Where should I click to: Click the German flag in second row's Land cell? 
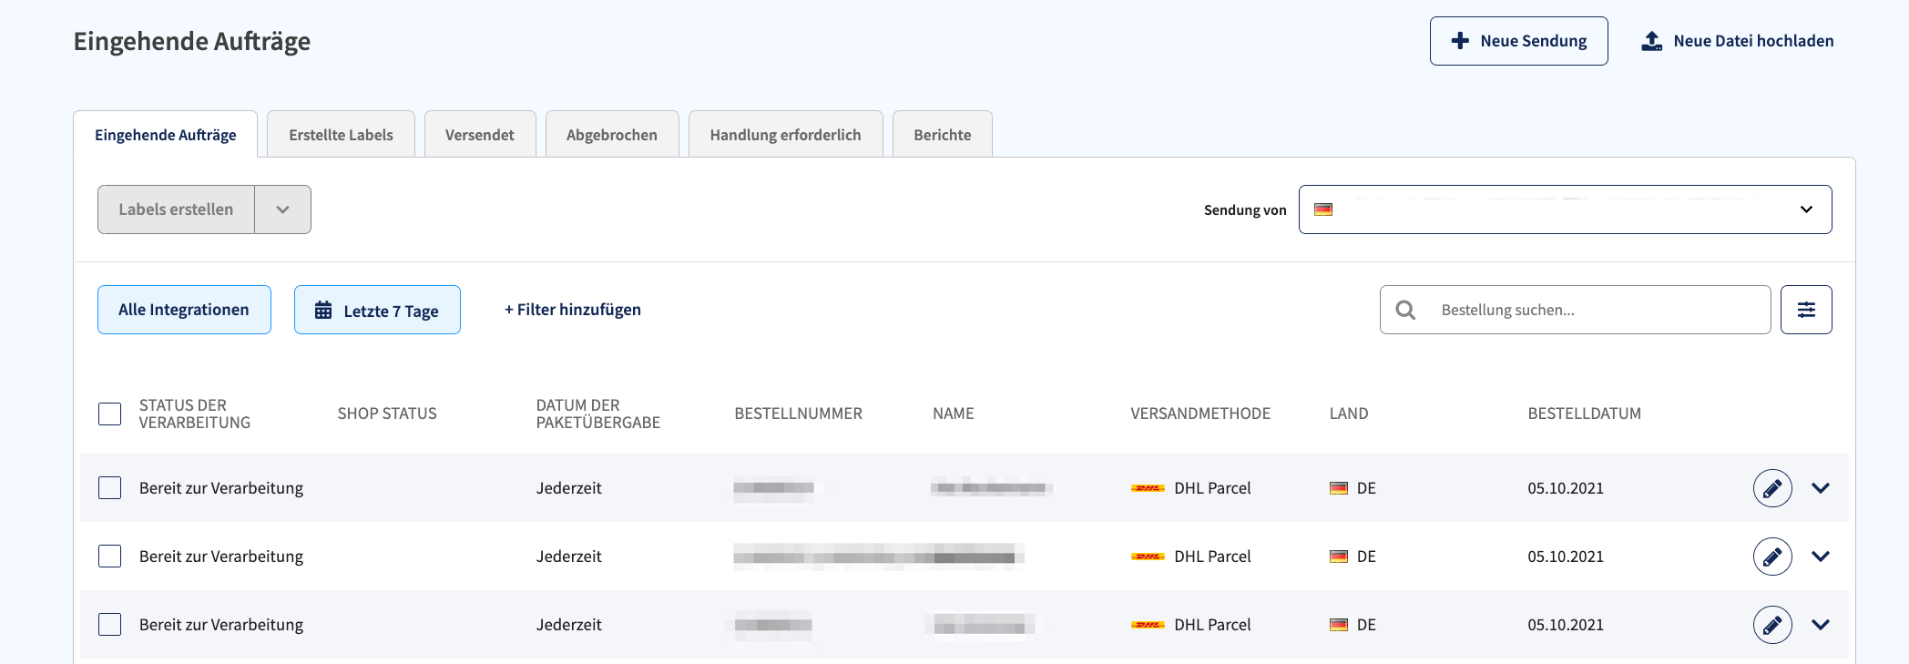point(1339,557)
